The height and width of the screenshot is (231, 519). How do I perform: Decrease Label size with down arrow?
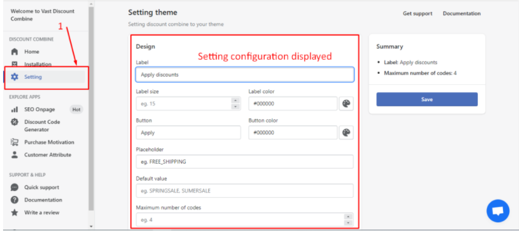tap(235, 106)
